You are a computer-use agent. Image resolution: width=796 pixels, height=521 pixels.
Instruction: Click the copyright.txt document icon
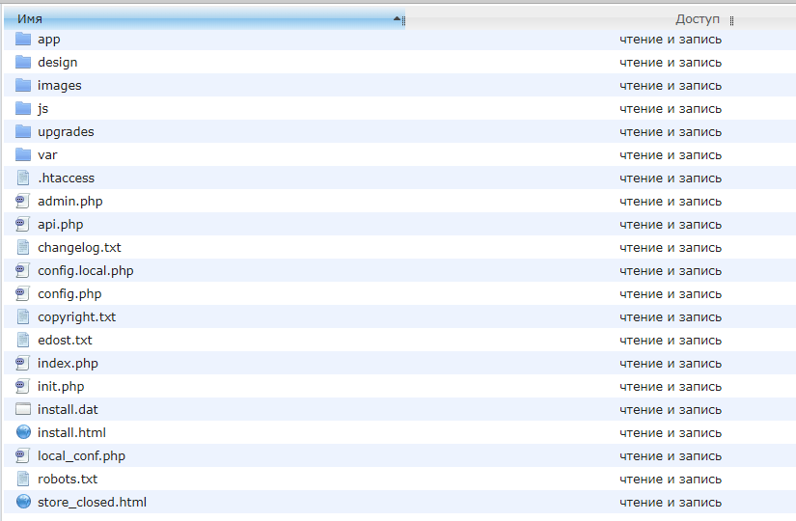(23, 316)
